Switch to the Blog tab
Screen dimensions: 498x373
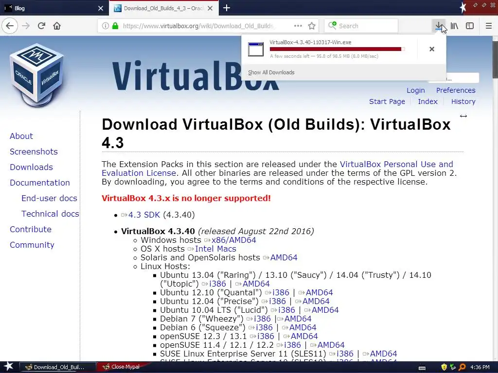point(54,8)
